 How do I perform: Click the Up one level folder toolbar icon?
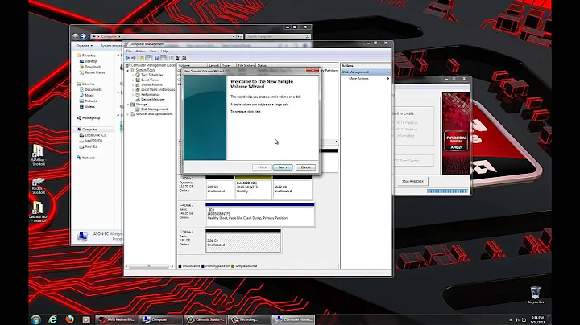142,58
